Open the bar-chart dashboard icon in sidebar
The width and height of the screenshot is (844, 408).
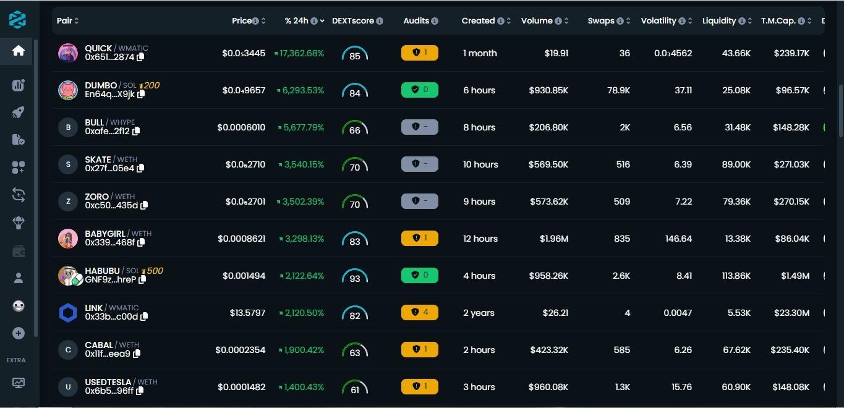pyautogui.click(x=18, y=85)
